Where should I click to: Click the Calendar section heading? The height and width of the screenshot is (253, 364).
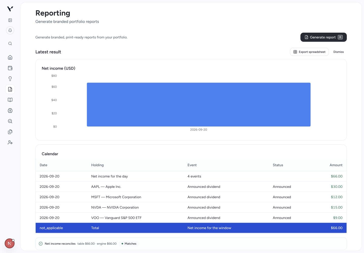(50, 154)
